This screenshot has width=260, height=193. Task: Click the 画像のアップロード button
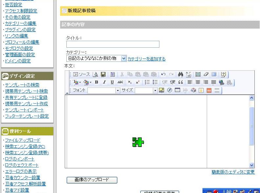pyautogui.click(x=92, y=180)
